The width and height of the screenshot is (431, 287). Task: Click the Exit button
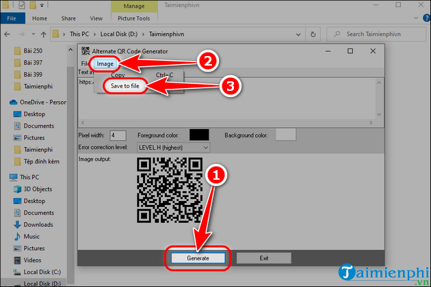click(264, 258)
